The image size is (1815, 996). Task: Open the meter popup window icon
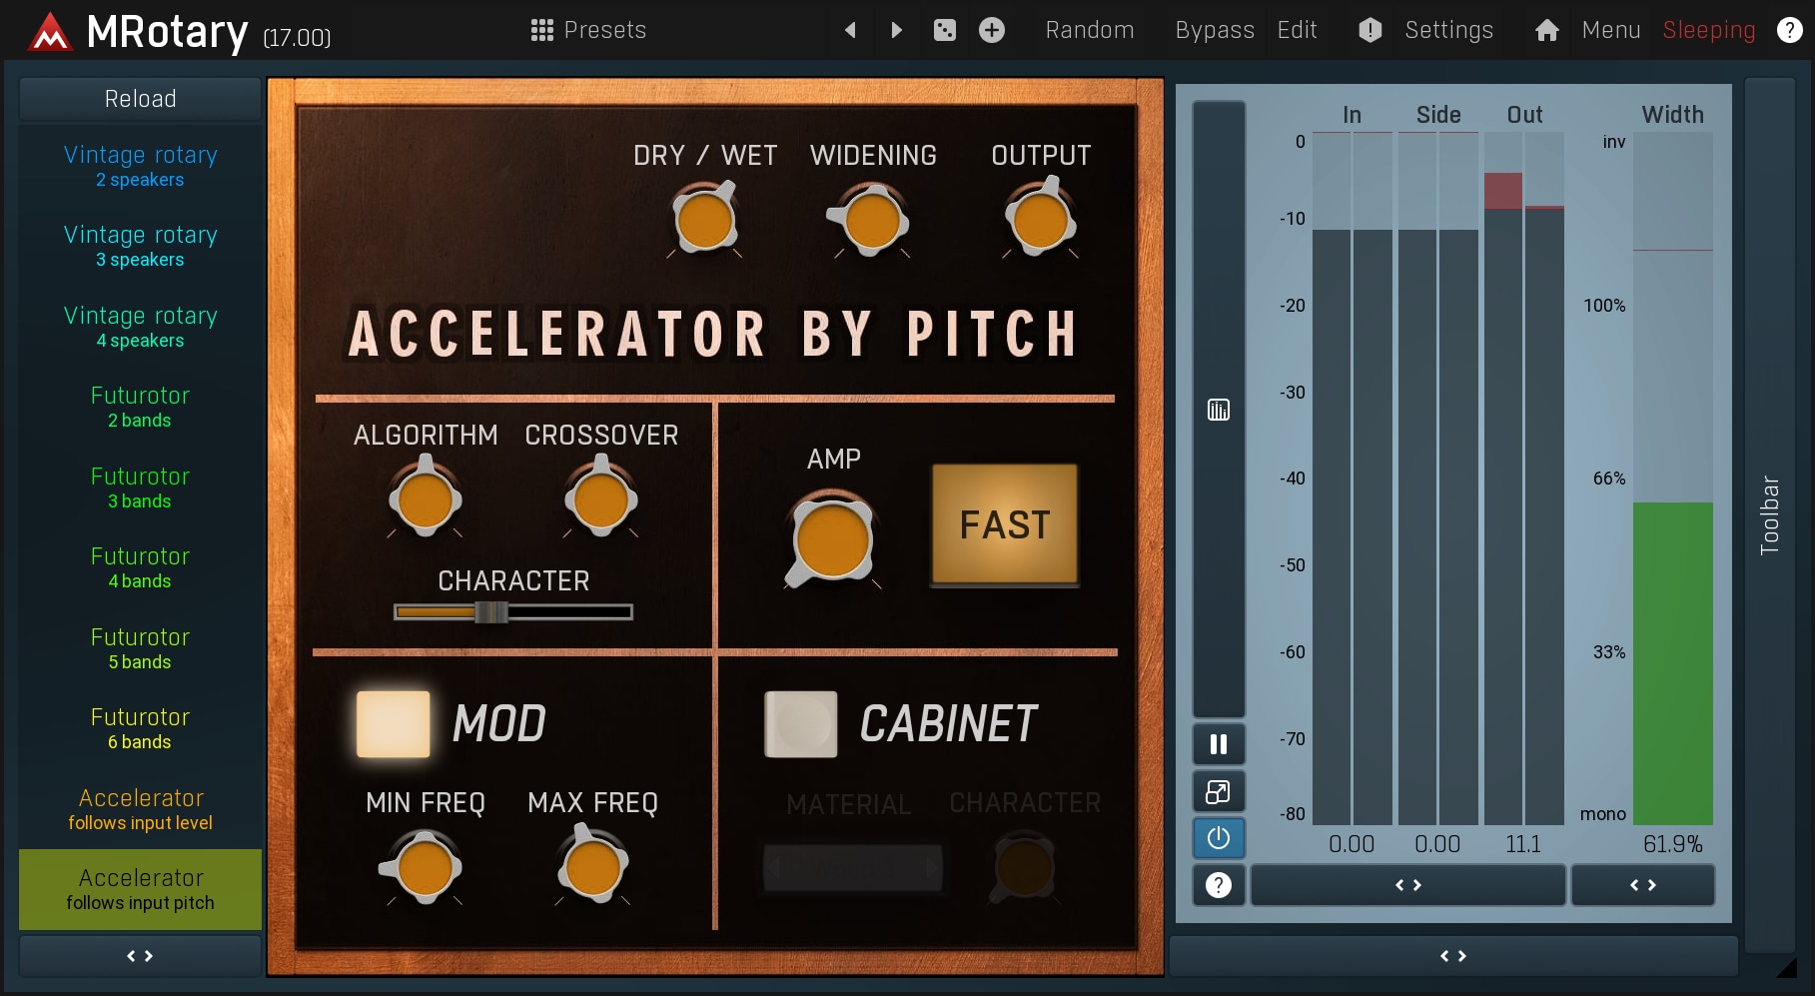click(x=1218, y=792)
